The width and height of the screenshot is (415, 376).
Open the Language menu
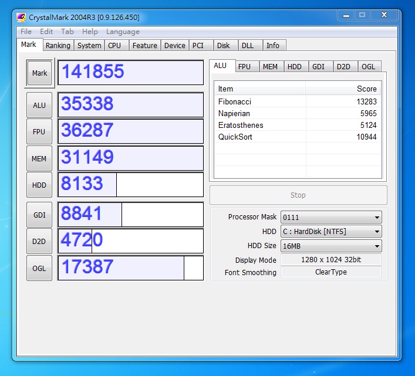click(123, 32)
